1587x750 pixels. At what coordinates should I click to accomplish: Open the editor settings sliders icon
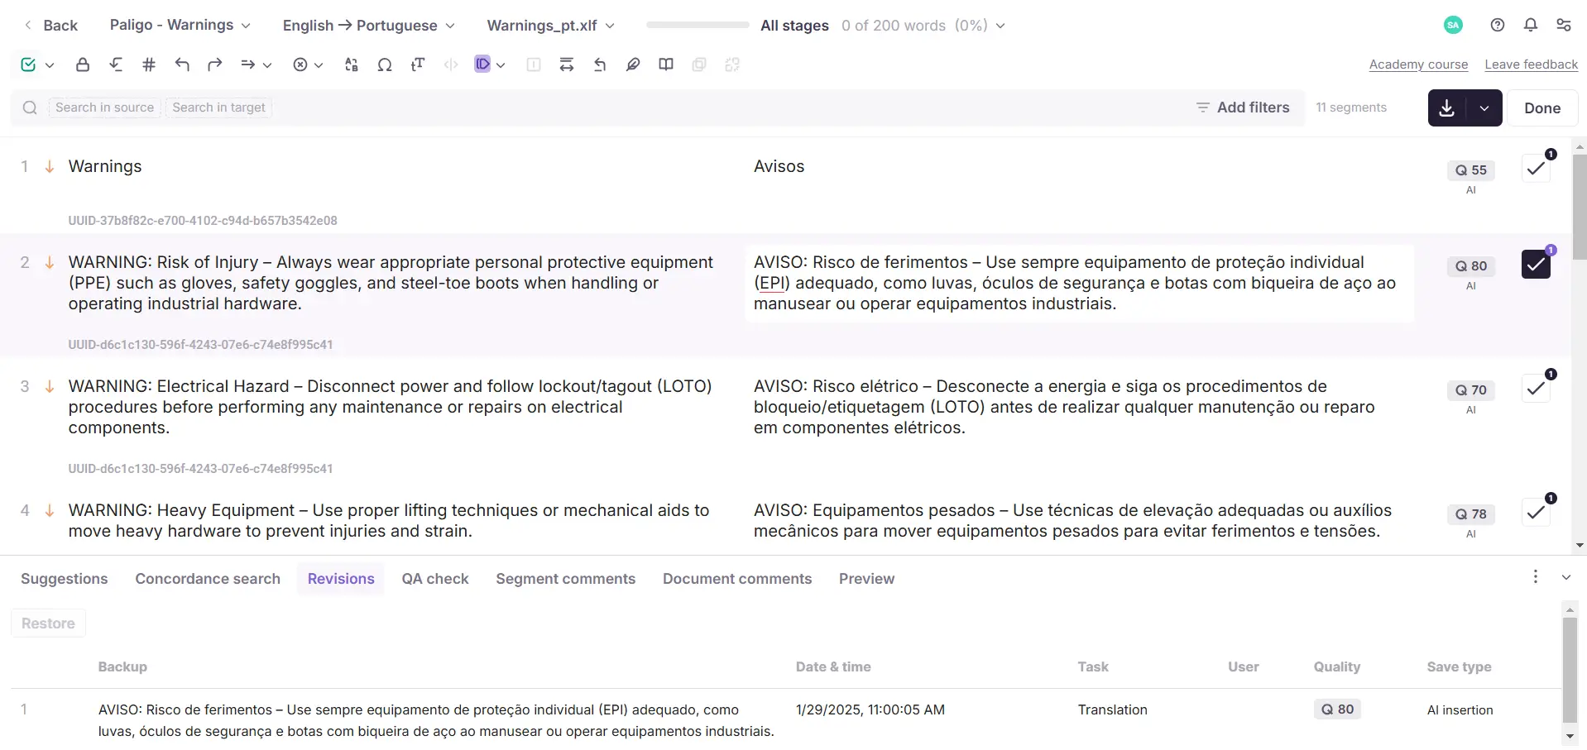(x=1564, y=25)
